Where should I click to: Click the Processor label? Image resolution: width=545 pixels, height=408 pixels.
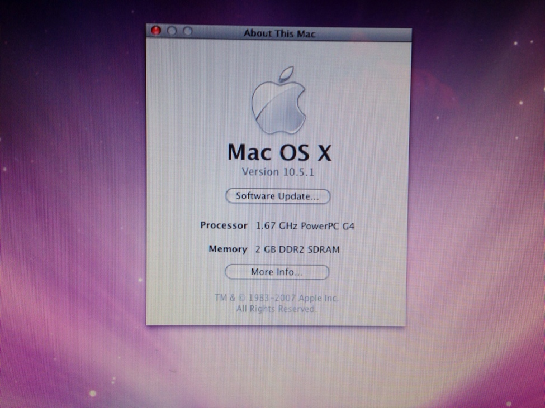(x=224, y=225)
